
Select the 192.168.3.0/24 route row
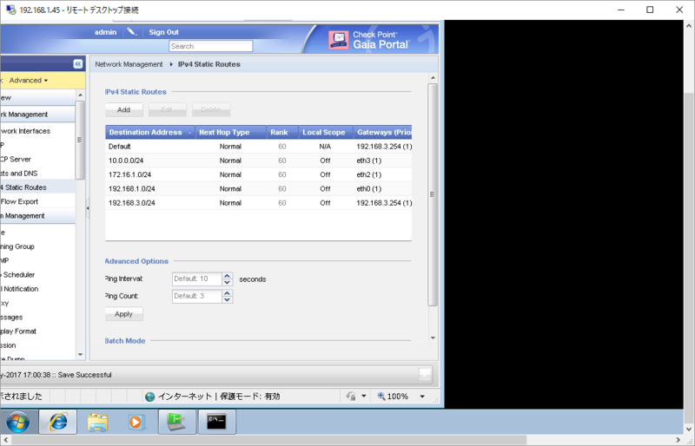258,203
